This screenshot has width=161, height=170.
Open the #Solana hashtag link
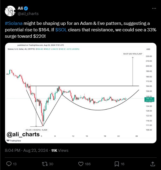pyautogui.click(x=14, y=23)
